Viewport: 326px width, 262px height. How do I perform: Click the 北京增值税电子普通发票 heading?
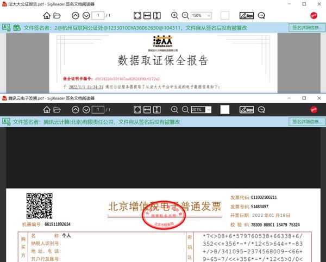click(x=165, y=207)
